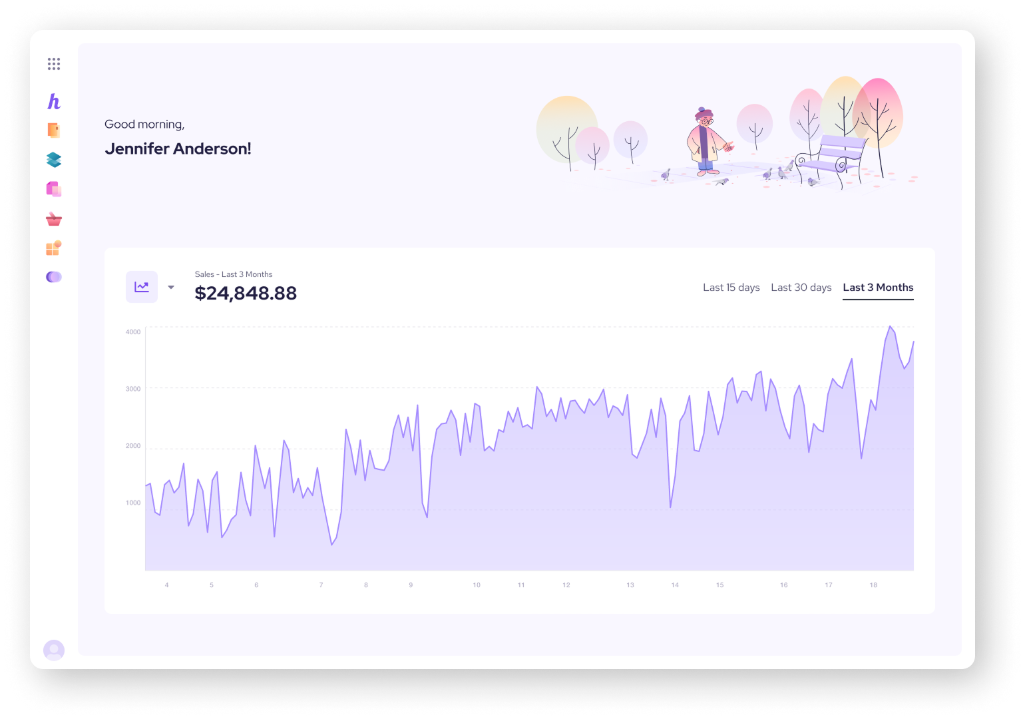Select the purple overlapping circles sidebar icon
The image size is (1025, 719).
(53, 276)
